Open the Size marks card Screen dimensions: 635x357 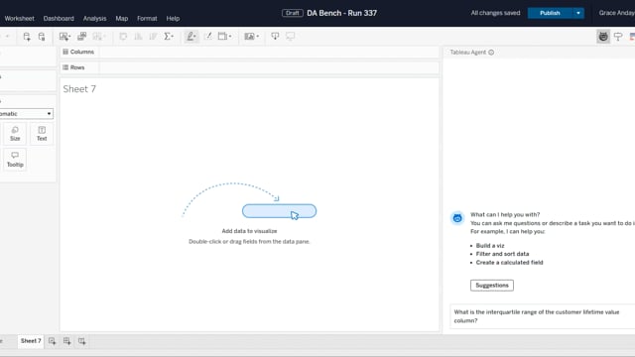(15, 133)
